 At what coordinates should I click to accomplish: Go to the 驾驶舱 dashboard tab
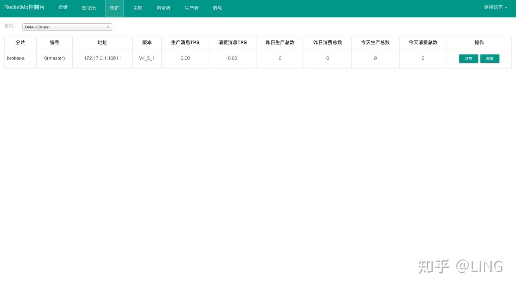click(89, 8)
